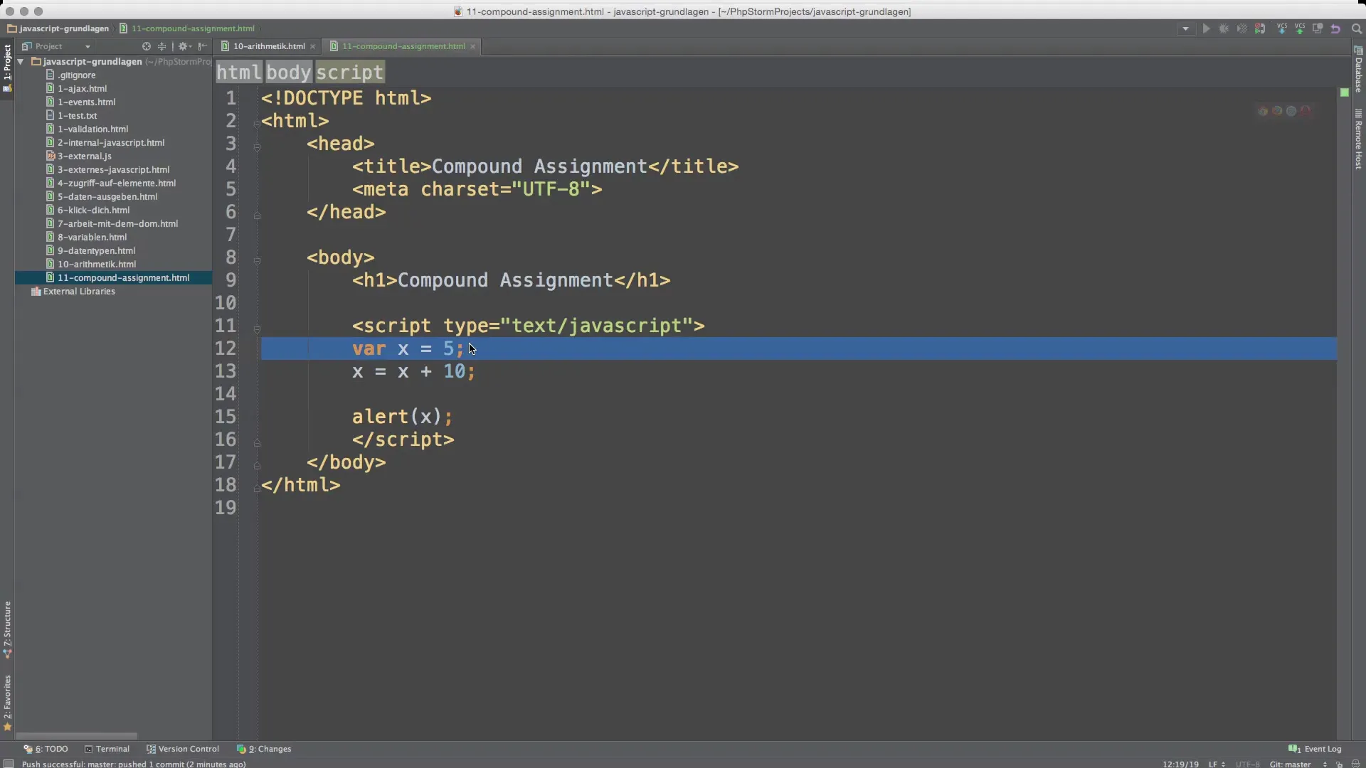Click the Run button in the toolbar

[1206, 29]
